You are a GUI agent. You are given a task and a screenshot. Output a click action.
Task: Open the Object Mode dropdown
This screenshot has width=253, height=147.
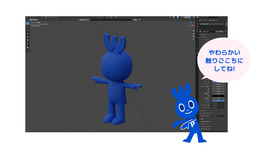34,17
